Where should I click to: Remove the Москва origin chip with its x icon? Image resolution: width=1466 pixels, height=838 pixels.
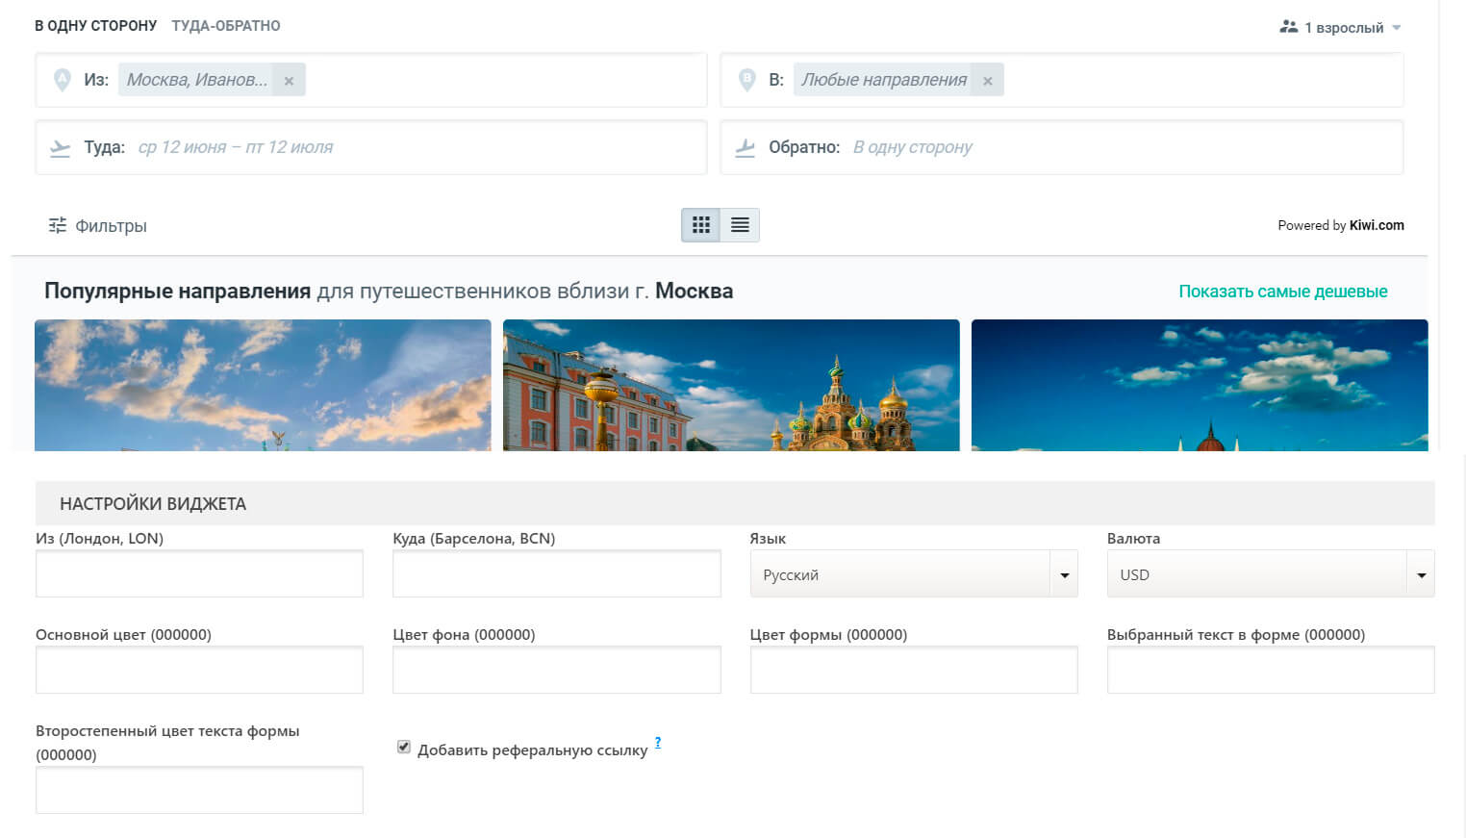click(x=289, y=80)
